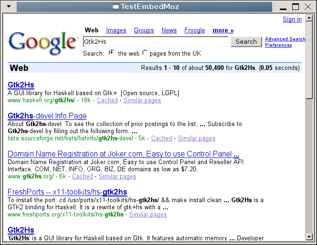Select 'the web' radio button
The height and width of the screenshot is (245, 317).
pos(112,53)
